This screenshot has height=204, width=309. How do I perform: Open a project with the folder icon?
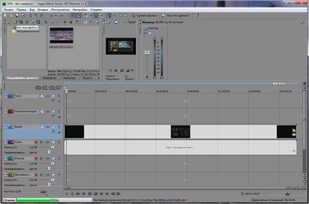(11, 16)
